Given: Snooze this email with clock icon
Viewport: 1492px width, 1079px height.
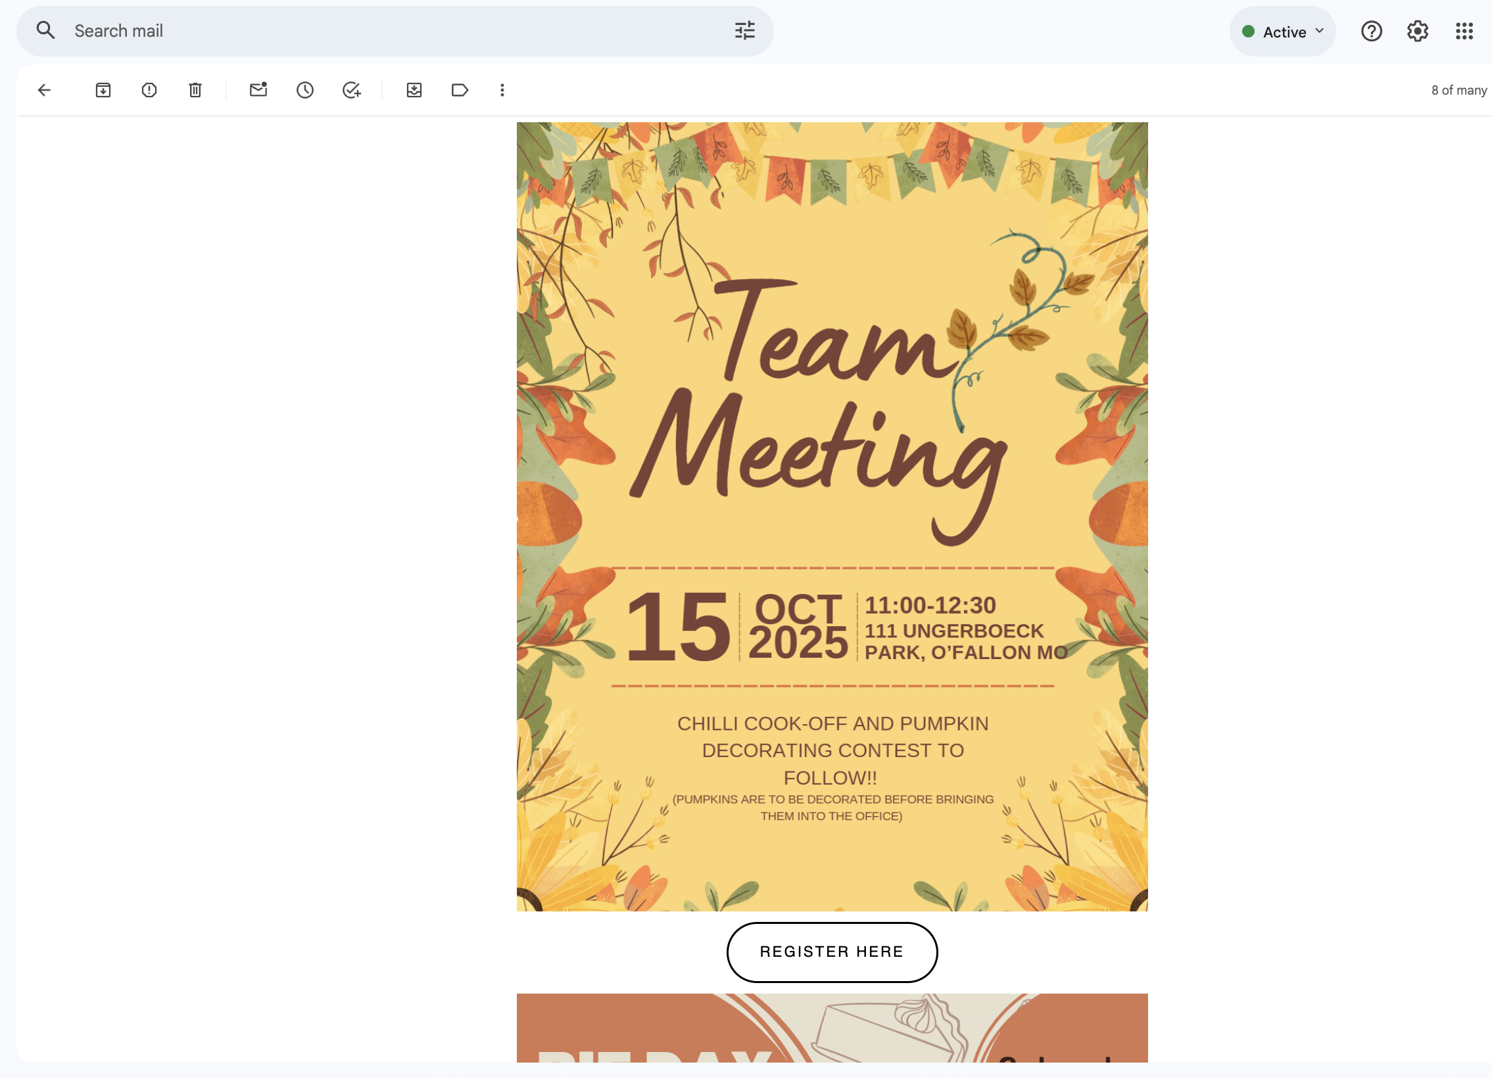Looking at the screenshot, I should (304, 90).
